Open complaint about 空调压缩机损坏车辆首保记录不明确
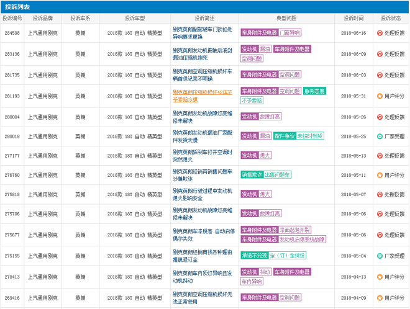 [203, 75]
